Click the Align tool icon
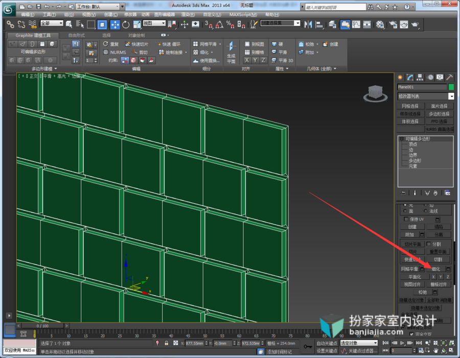Image resolution: width=460 pixels, height=358 pixels. [x=319, y=25]
